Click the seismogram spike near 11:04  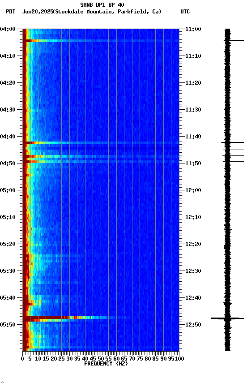234,40
